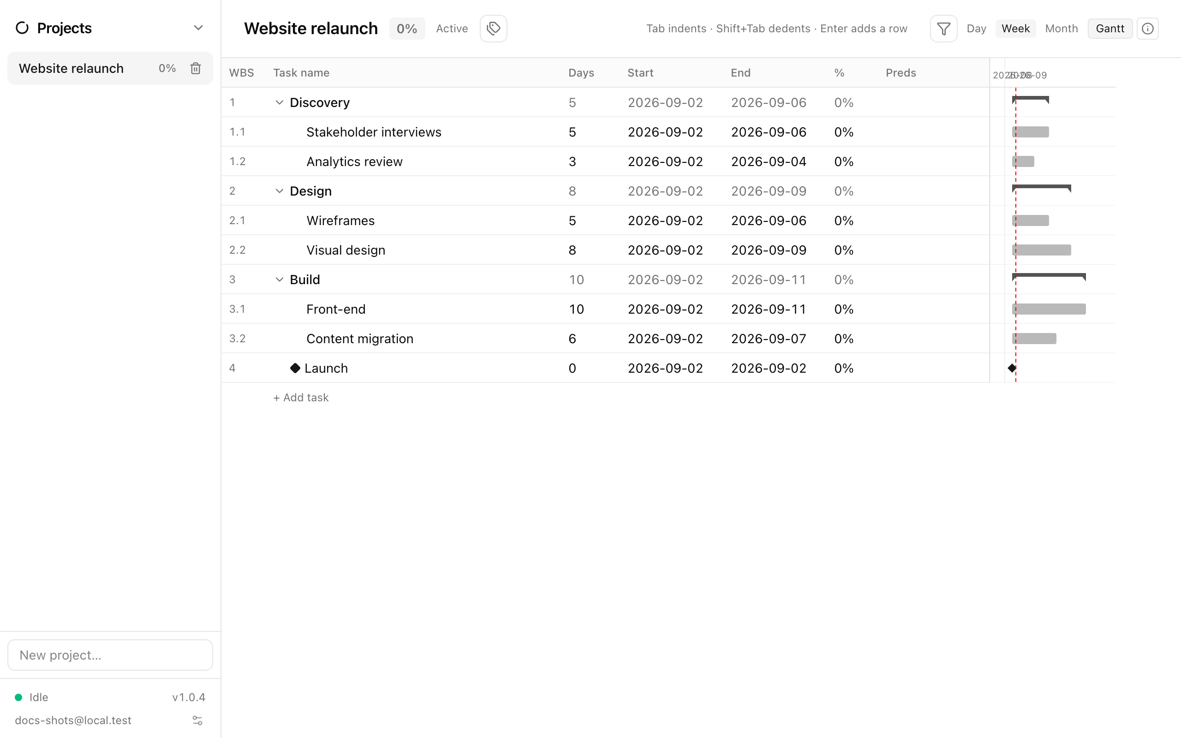Click the Content migration Gantt bar

(x=1034, y=339)
